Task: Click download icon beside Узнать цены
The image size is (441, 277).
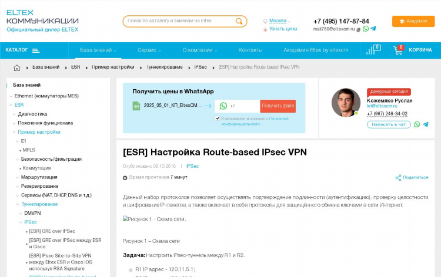Action: click(265, 29)
